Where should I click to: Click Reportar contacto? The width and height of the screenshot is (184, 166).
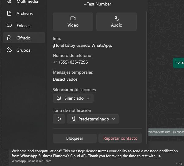121,138
